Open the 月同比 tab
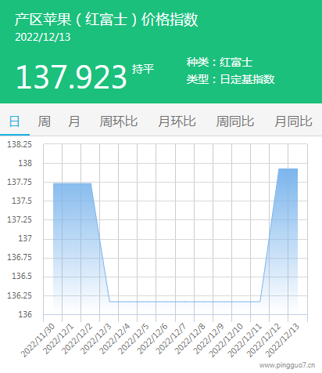Screen dimensions: 322x373 coord(293,121)
